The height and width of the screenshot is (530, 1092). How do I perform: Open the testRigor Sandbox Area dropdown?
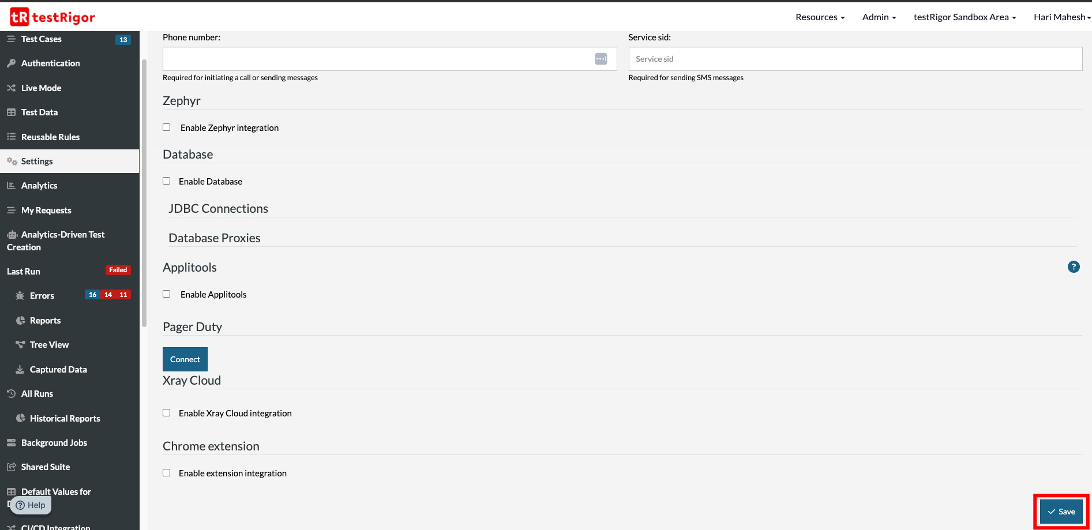[x=965, y=17]
